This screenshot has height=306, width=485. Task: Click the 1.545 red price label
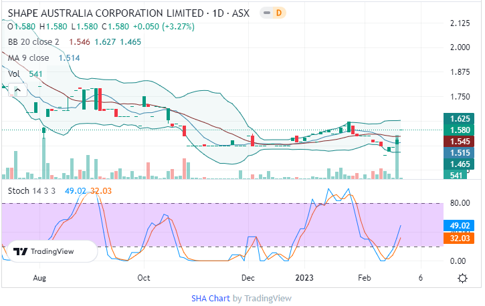458,142
